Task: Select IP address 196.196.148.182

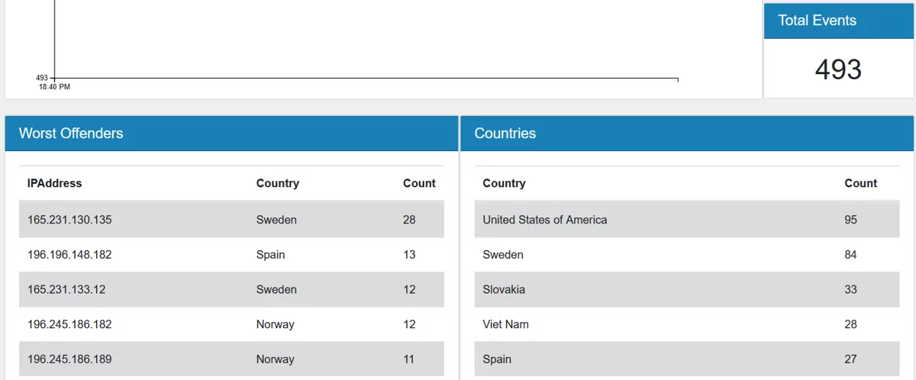Action: tap(69, 255)
